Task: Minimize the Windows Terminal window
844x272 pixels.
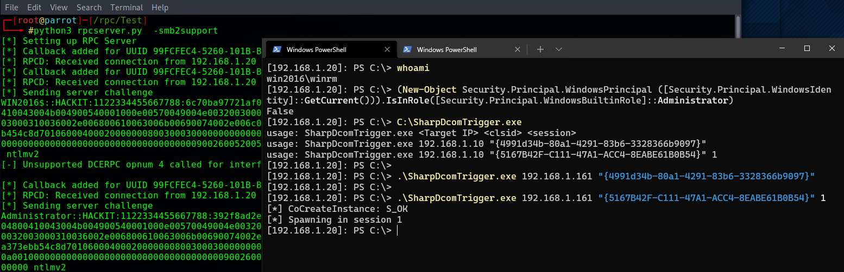Action: 782,48
